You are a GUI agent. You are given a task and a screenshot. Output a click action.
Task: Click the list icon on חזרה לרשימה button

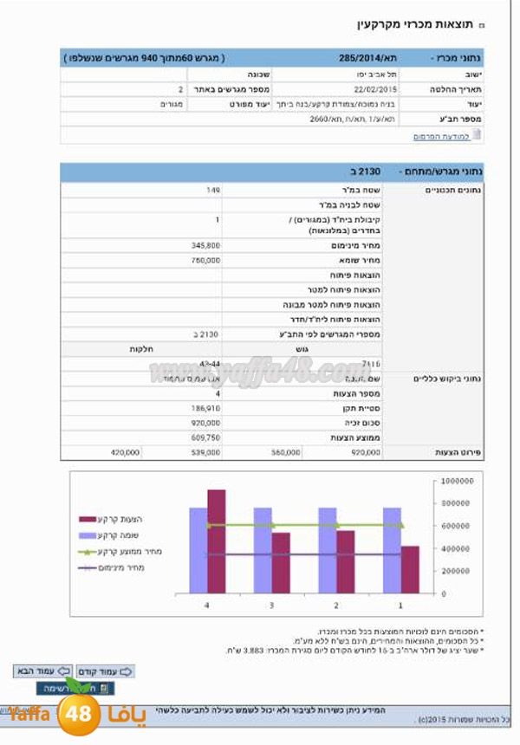tap(105, 688)
